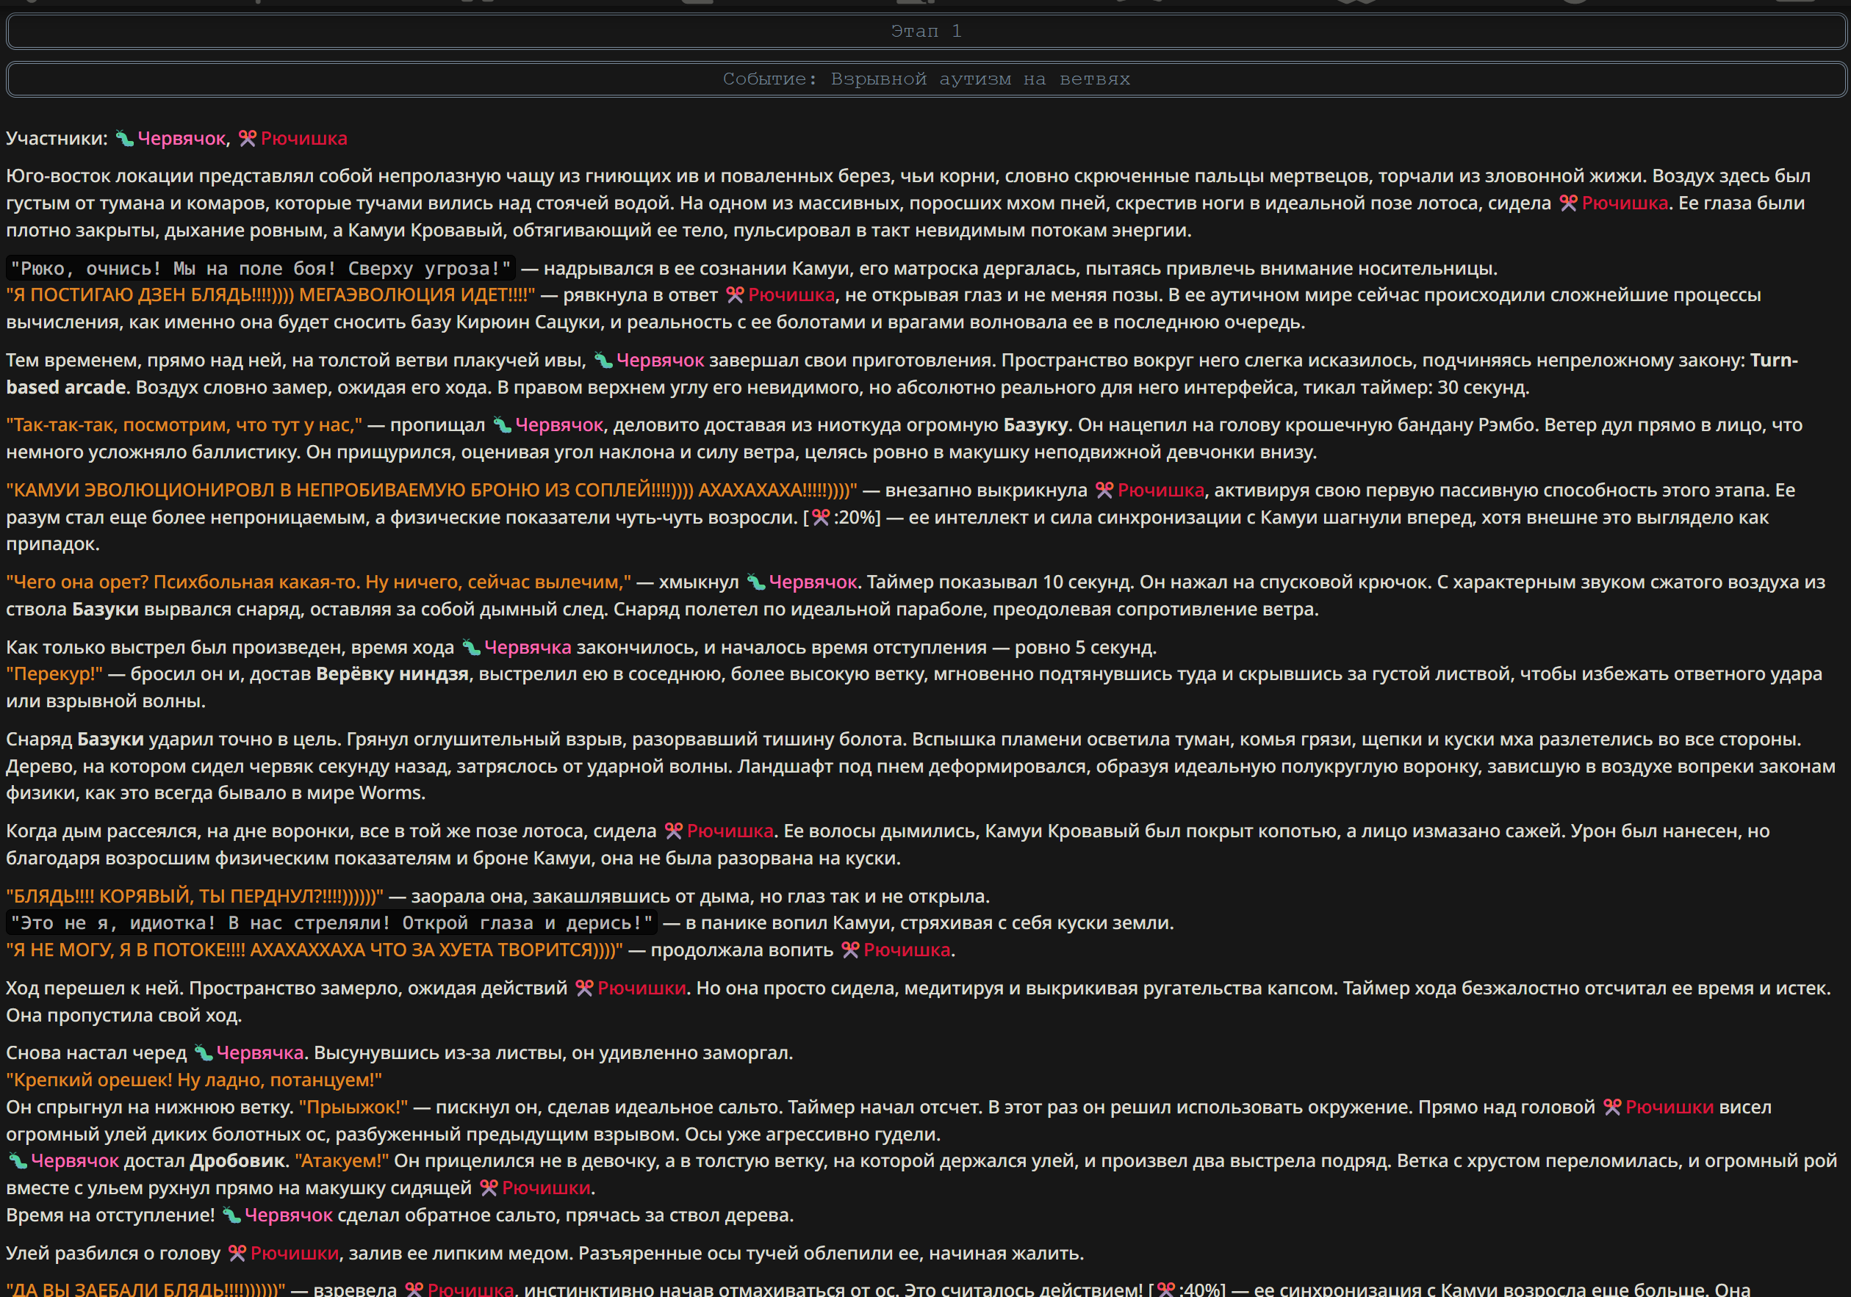Click Рючишки name after "Прямо над головой"
This screenshot has width=1851, height=1297.
coord(1670,1107)
